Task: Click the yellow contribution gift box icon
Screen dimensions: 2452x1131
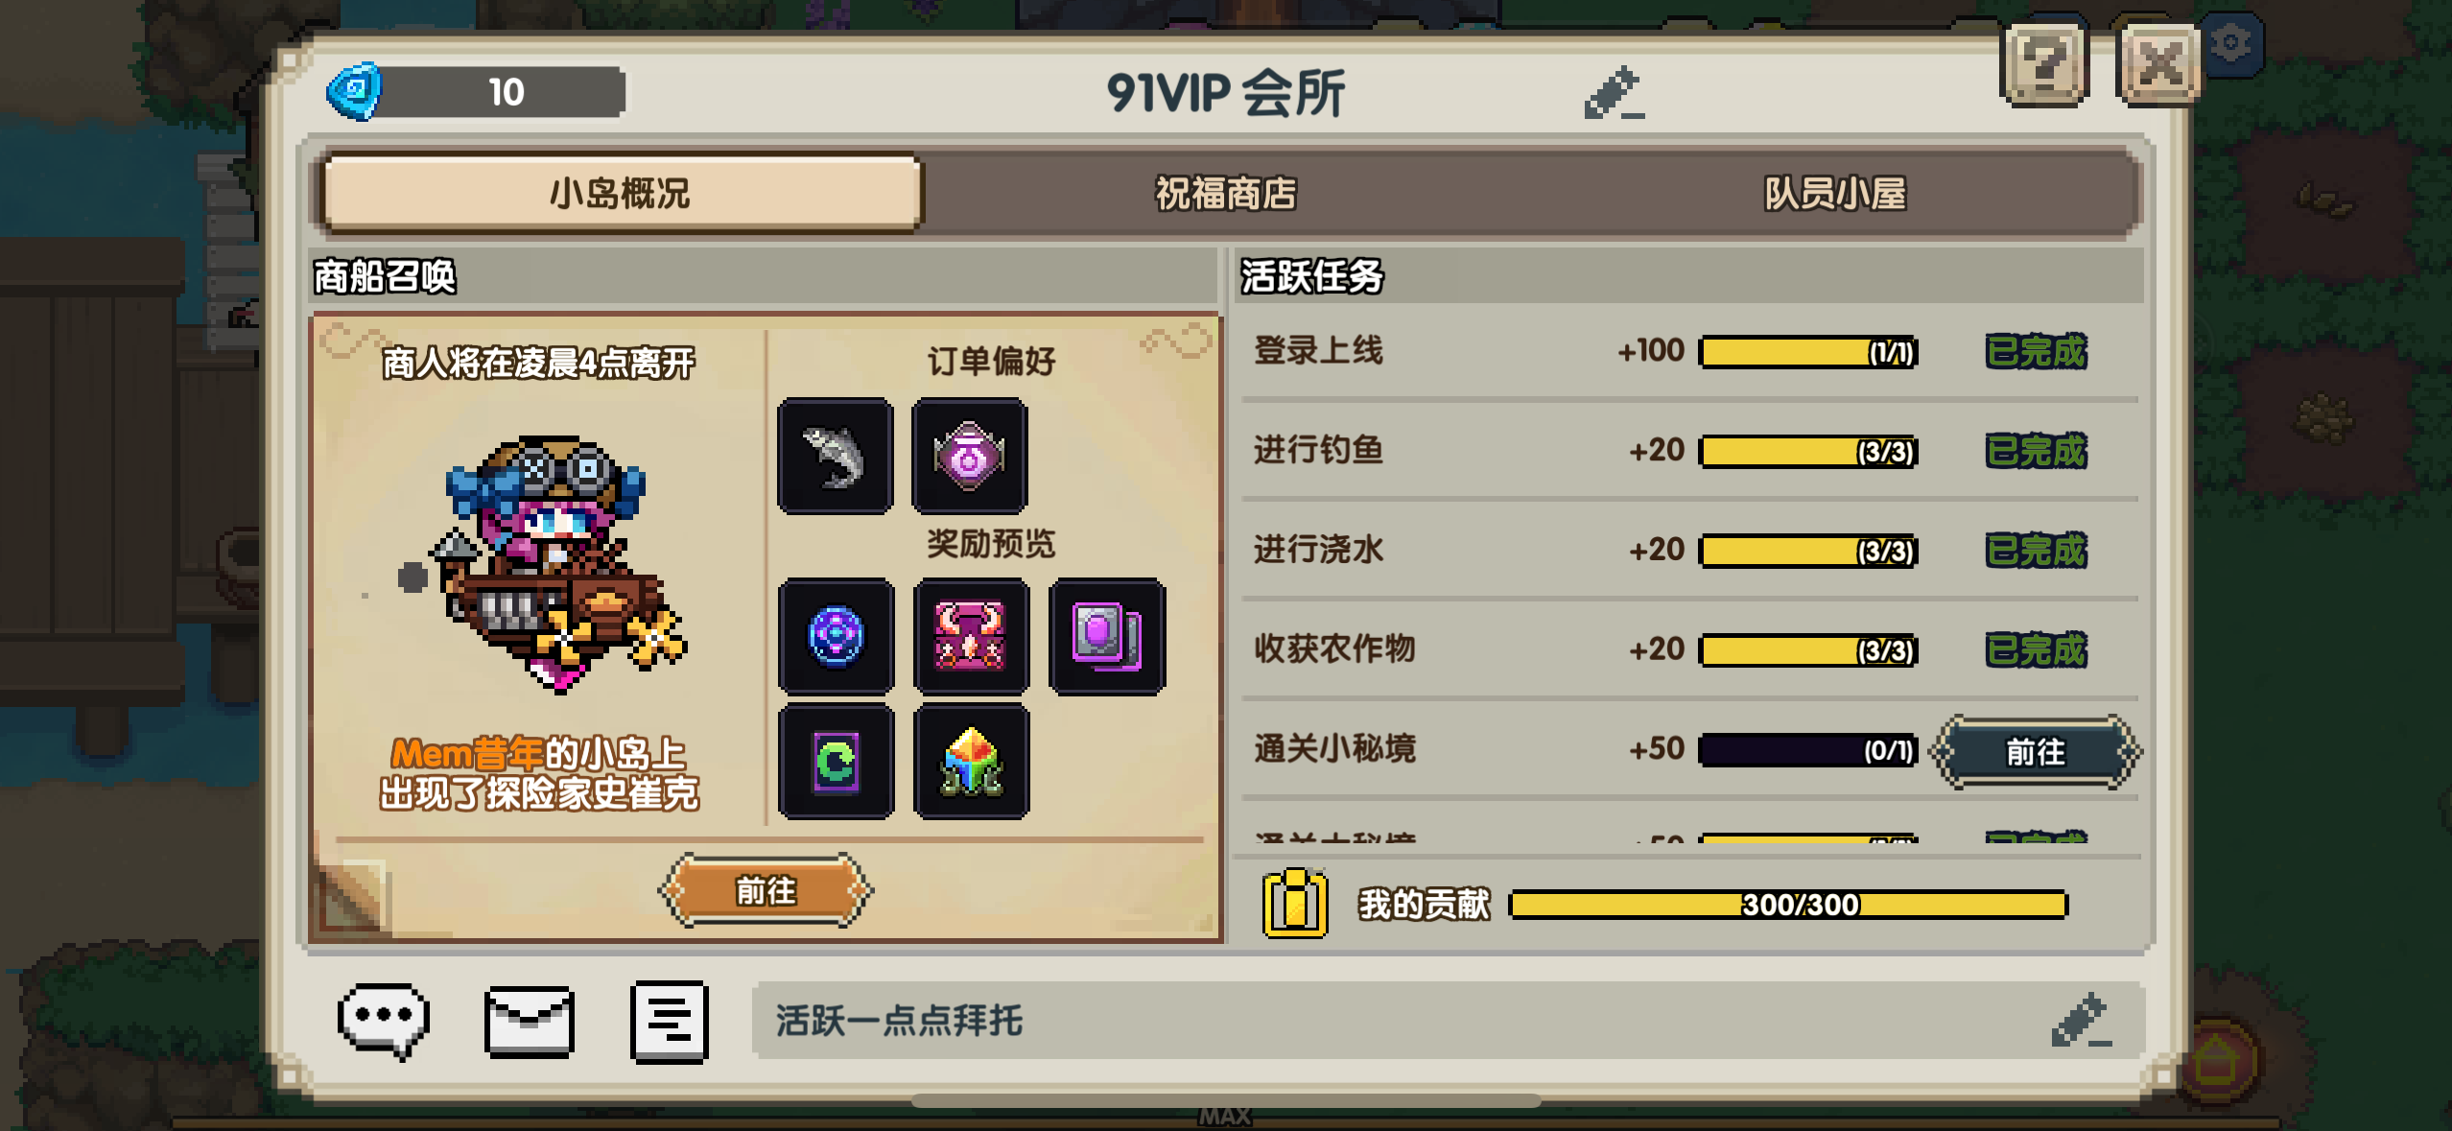Action: 1294,903
